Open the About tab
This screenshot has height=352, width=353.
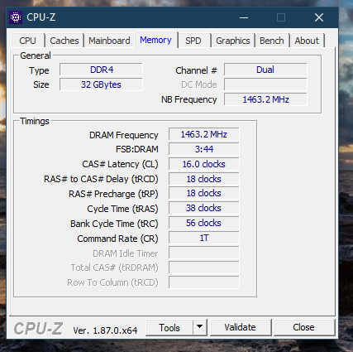[x=307, y=41]
